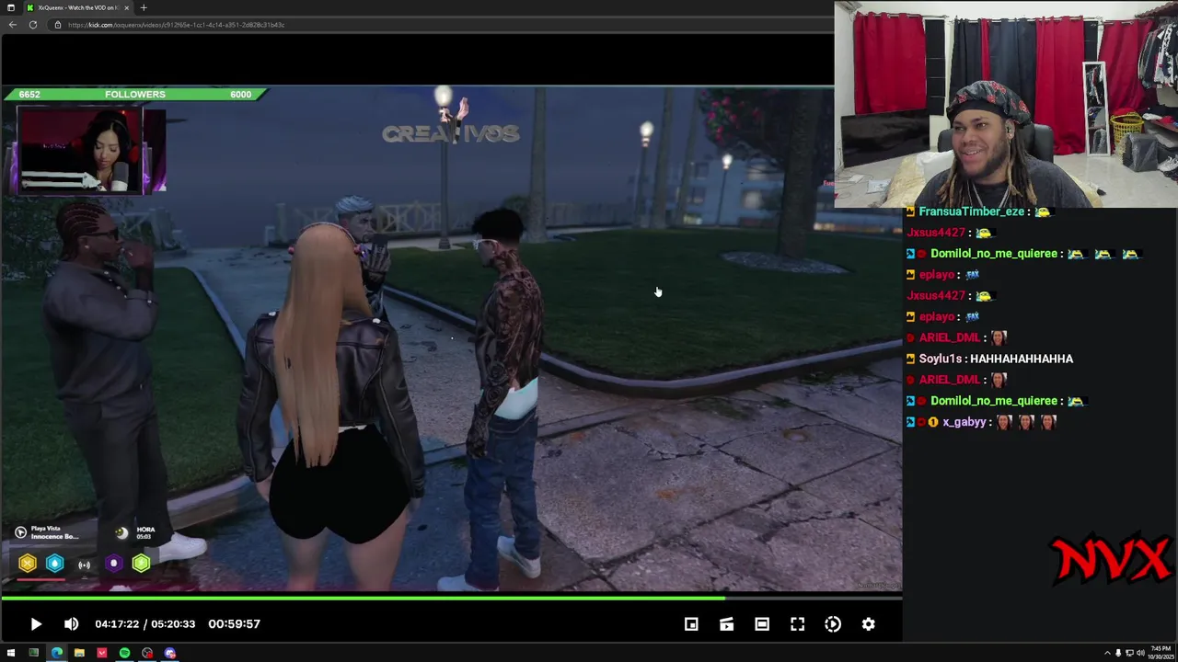The image size is (1178, 662).
Task: Toggle fullscreen mode in the player
Action: coord(797,624)
